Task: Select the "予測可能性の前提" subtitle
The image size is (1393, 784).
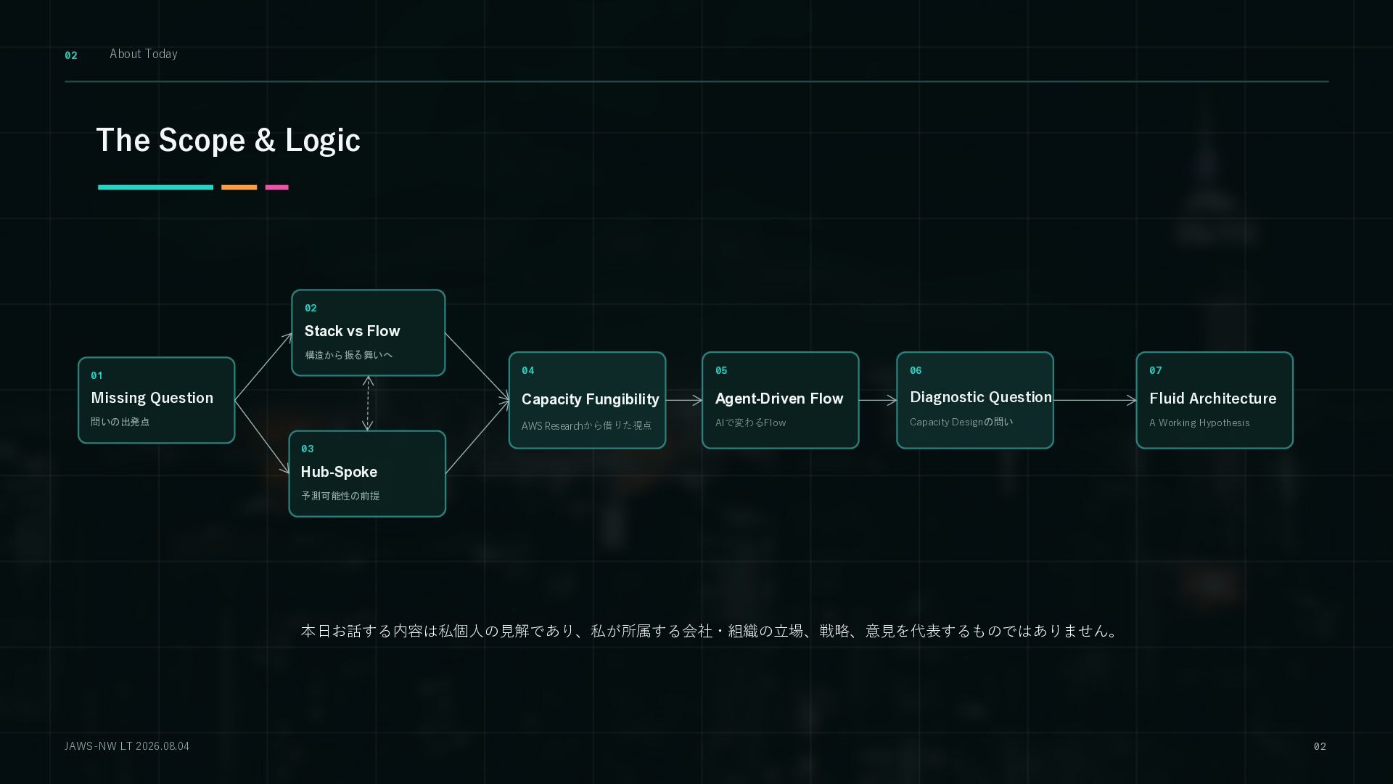Action: click(340, 496)
